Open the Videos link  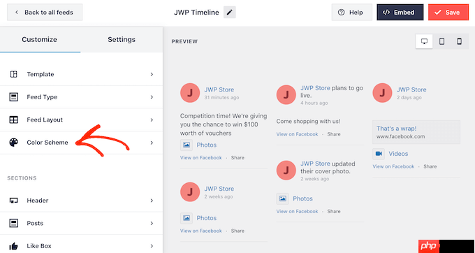click(x=398, y=154)
